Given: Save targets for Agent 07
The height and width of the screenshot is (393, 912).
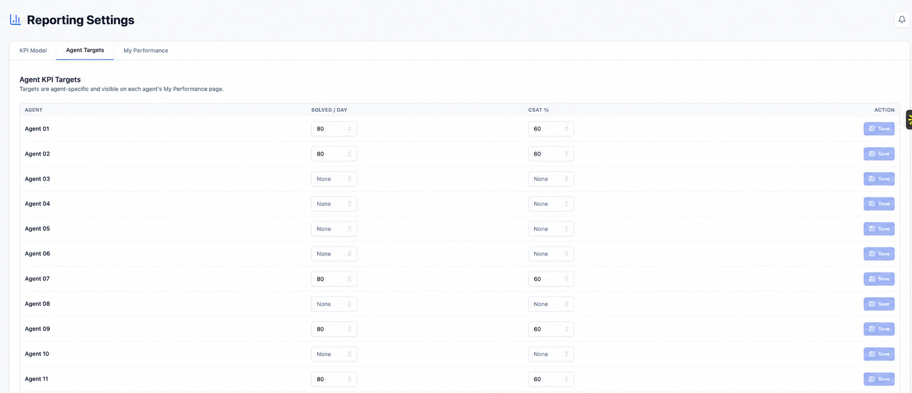Looking at the screenshot, I should 879,279.
